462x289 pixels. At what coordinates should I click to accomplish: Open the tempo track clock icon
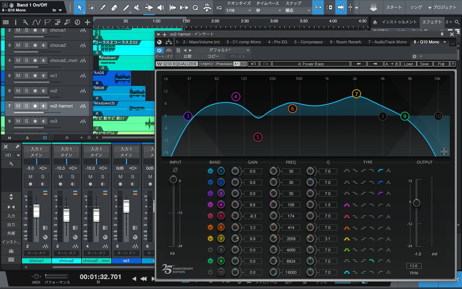click(x=77, y=22)
